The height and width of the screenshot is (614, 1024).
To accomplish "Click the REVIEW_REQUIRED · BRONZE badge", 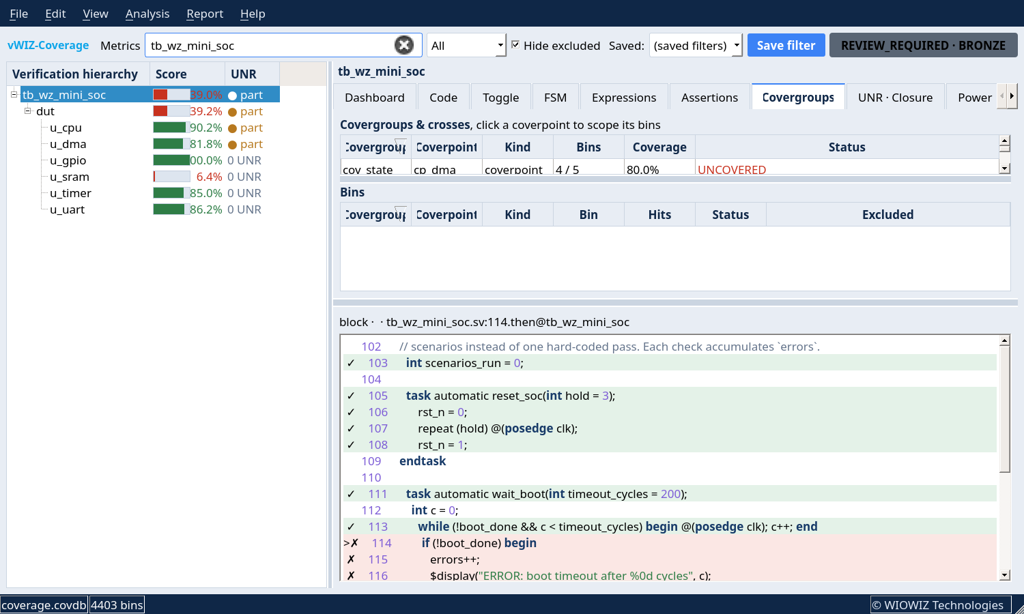I will click(923, 45).
